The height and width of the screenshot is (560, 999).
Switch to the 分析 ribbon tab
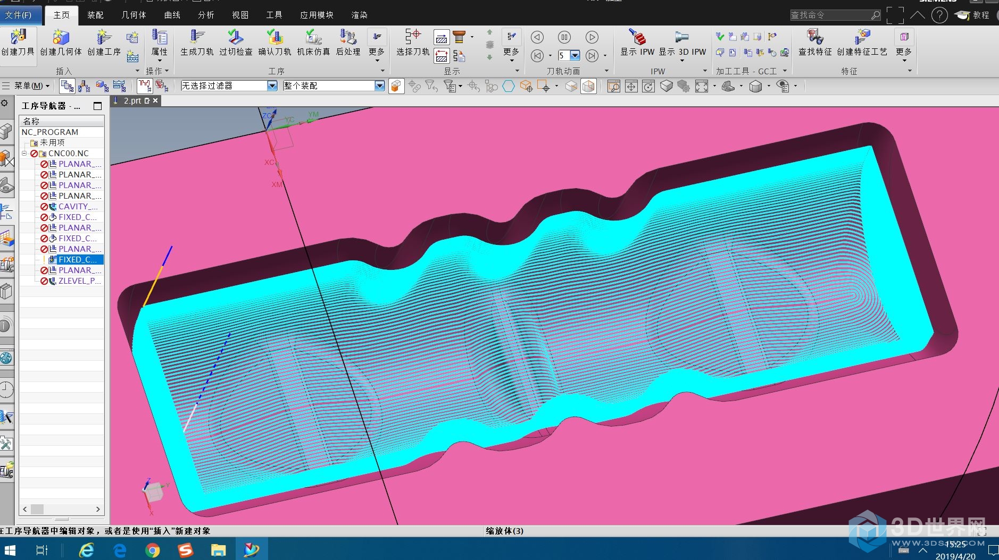coord(206,15)
